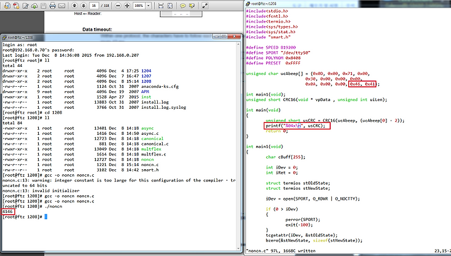This screenshot has height=256, width=451.
Task: Click the '#include "smart.h"' line
Action: (x=268, y=37)
